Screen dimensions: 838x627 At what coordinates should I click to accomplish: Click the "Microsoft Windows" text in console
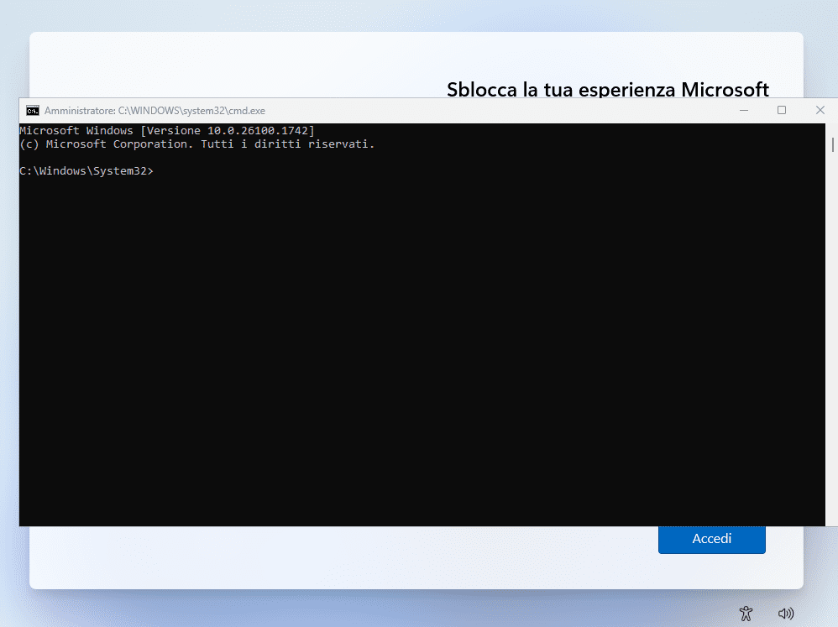click(x=76, y=130)
